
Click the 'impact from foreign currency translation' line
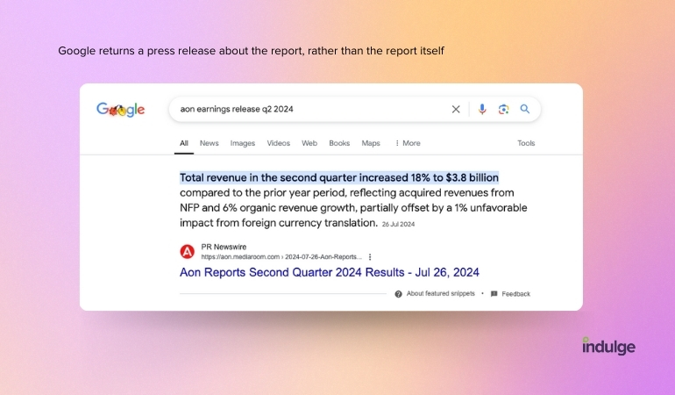click(279, 223)
